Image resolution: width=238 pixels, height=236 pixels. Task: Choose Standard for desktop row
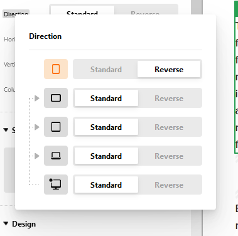(106, 185)
